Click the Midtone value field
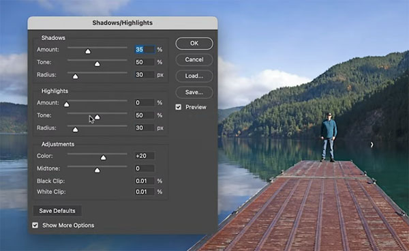The height and width of the screenshot is (251, 409). [145, 168]
